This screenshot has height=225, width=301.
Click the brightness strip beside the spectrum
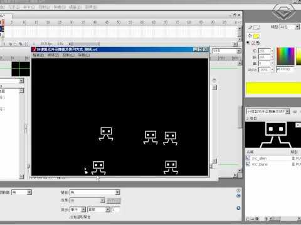298,56
